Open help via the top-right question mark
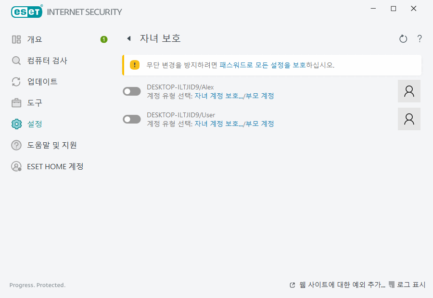433x298 pixels. pos(420,39)
